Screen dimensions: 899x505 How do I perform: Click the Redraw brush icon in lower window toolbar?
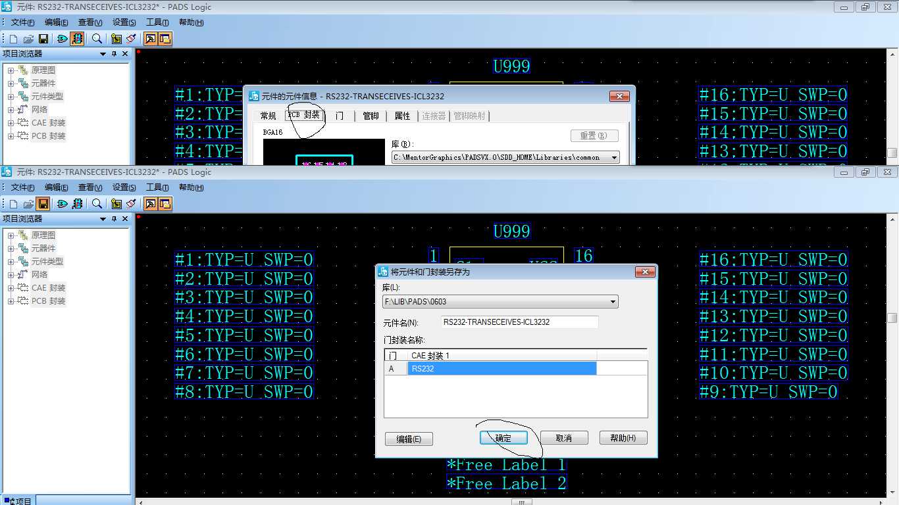[131, 204]
